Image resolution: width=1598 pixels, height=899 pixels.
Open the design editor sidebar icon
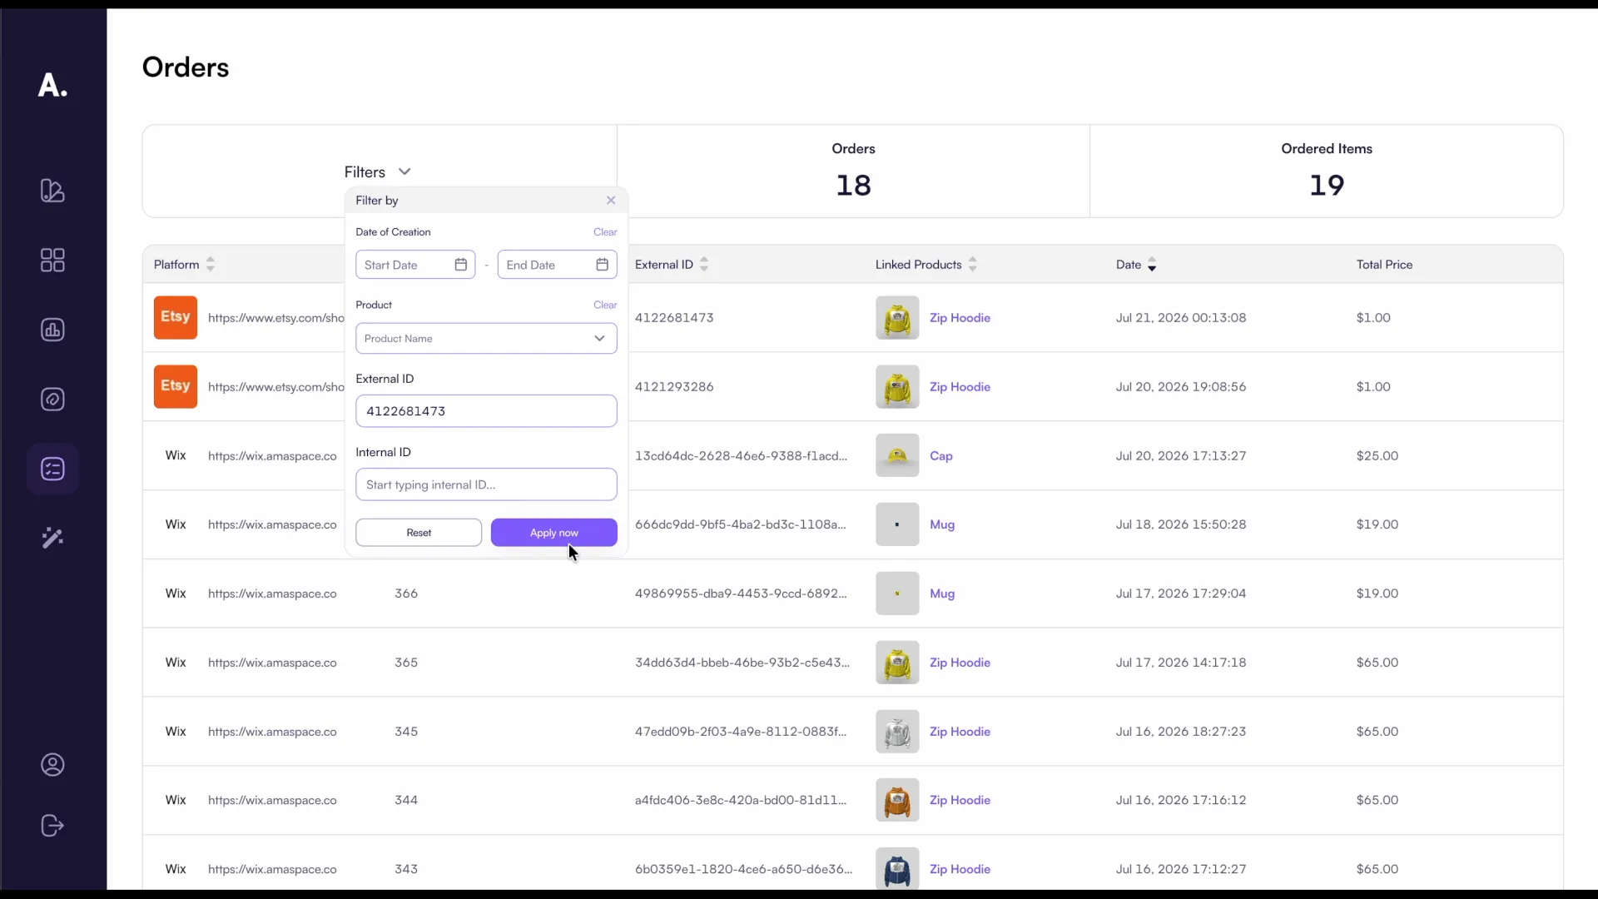[x=52, y=191]
